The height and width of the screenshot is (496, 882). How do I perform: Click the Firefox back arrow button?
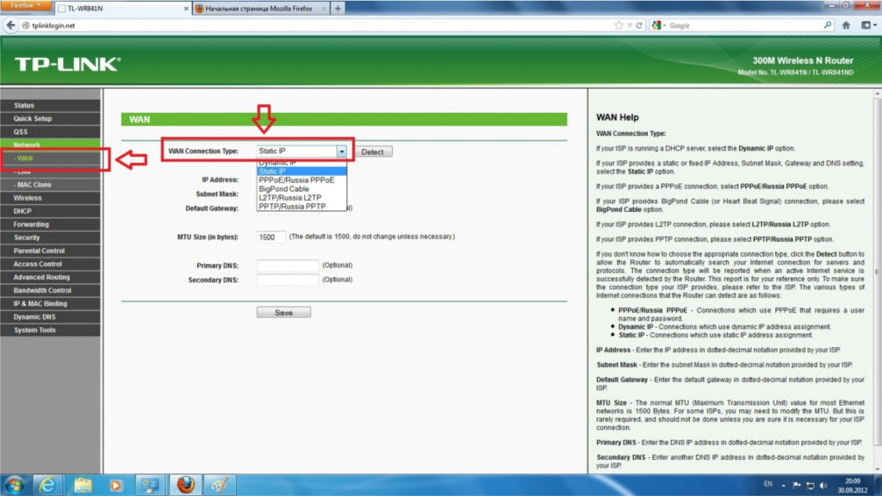tap(10, 25)
